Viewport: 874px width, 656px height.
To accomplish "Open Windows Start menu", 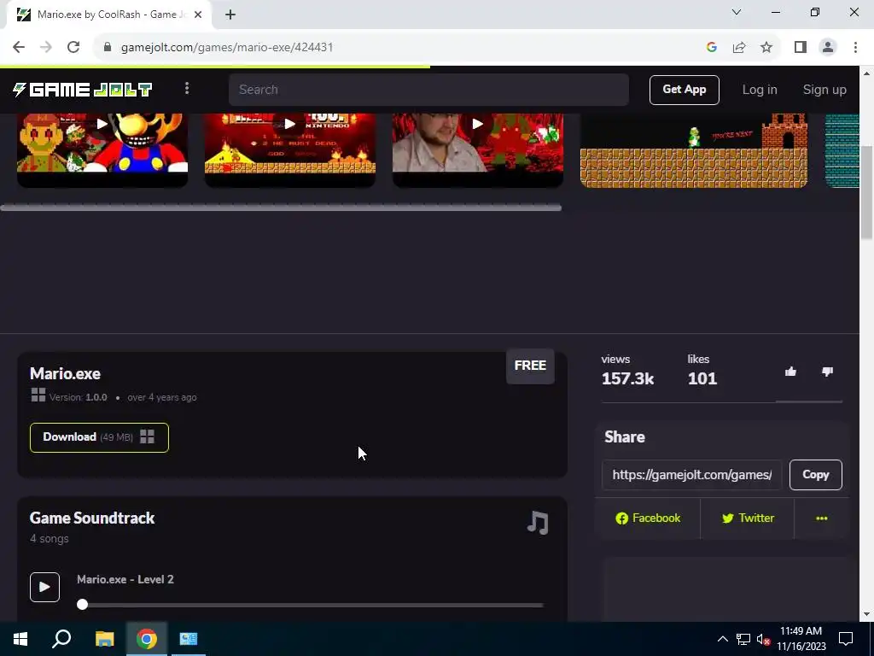I will click(x=20, y=639).
